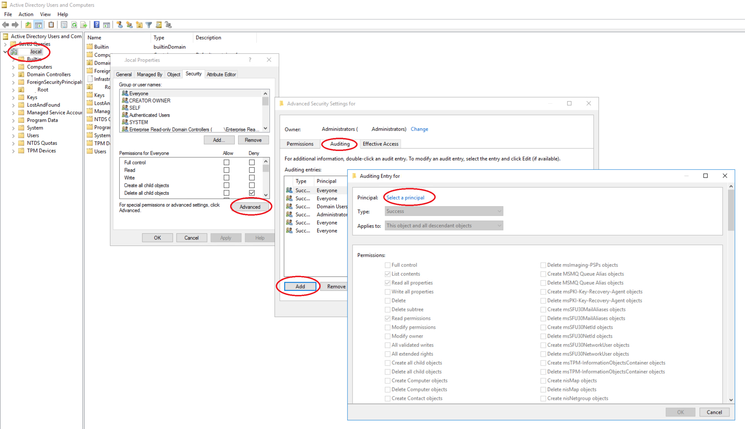Image resolution: width=745 pixels, height=429 pixels.
Task: Check Delete nisMap objects checkbox
Action: click(x=543, y=389)
